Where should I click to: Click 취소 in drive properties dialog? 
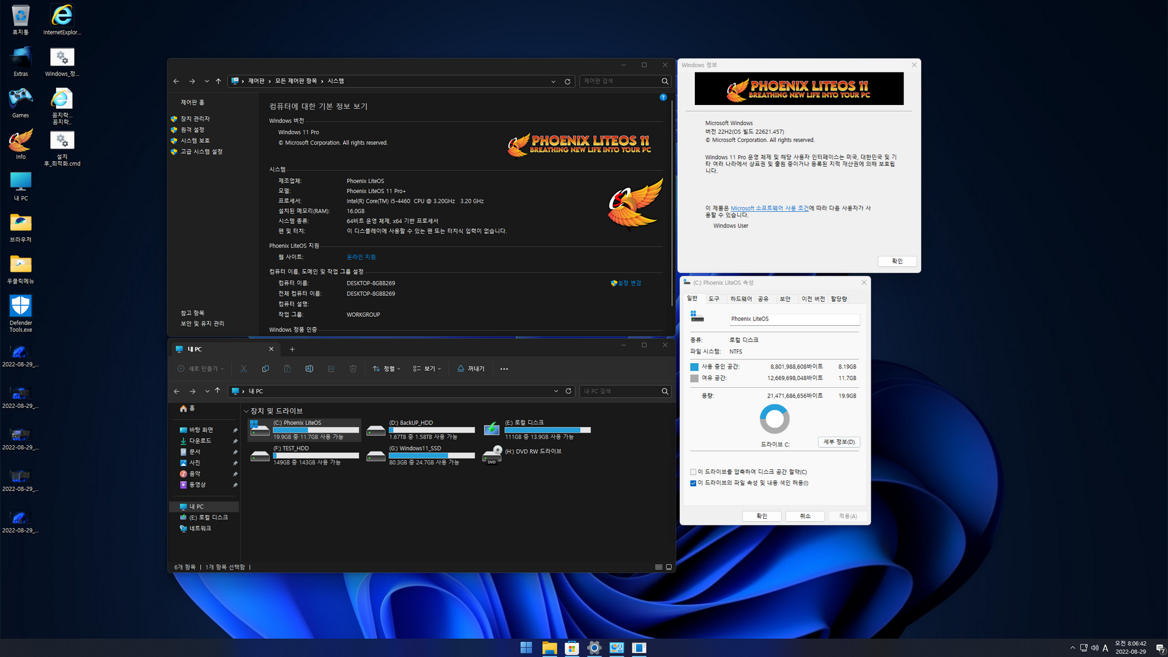click(805, 516)
